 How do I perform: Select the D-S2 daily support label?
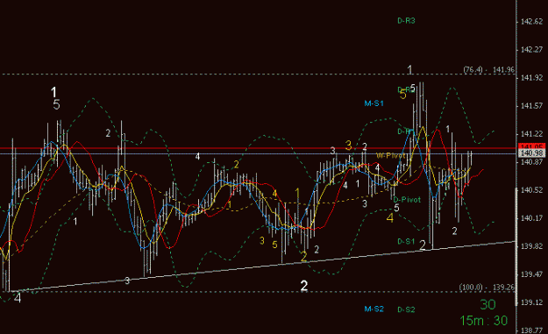[406, 309]
